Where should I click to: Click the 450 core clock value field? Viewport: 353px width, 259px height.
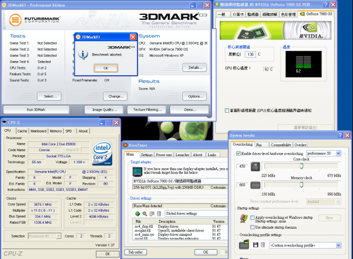coord(242,167)
